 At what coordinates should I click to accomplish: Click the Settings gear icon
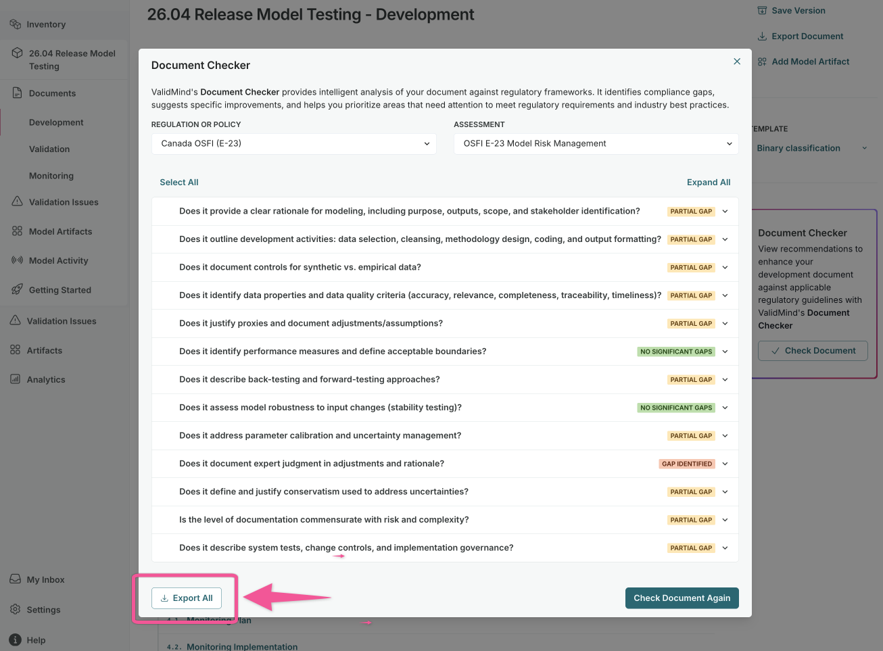[x=15, y=609]
